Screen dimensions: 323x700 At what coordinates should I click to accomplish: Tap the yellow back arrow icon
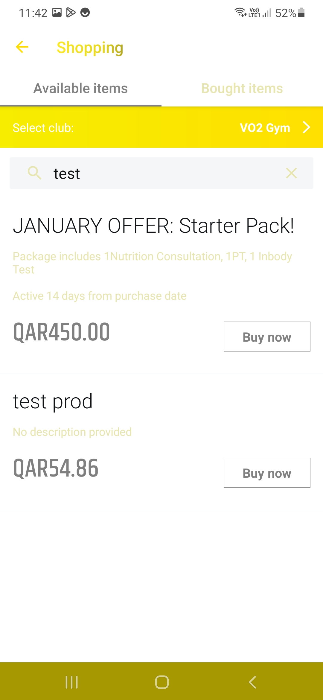click(22, 47)
